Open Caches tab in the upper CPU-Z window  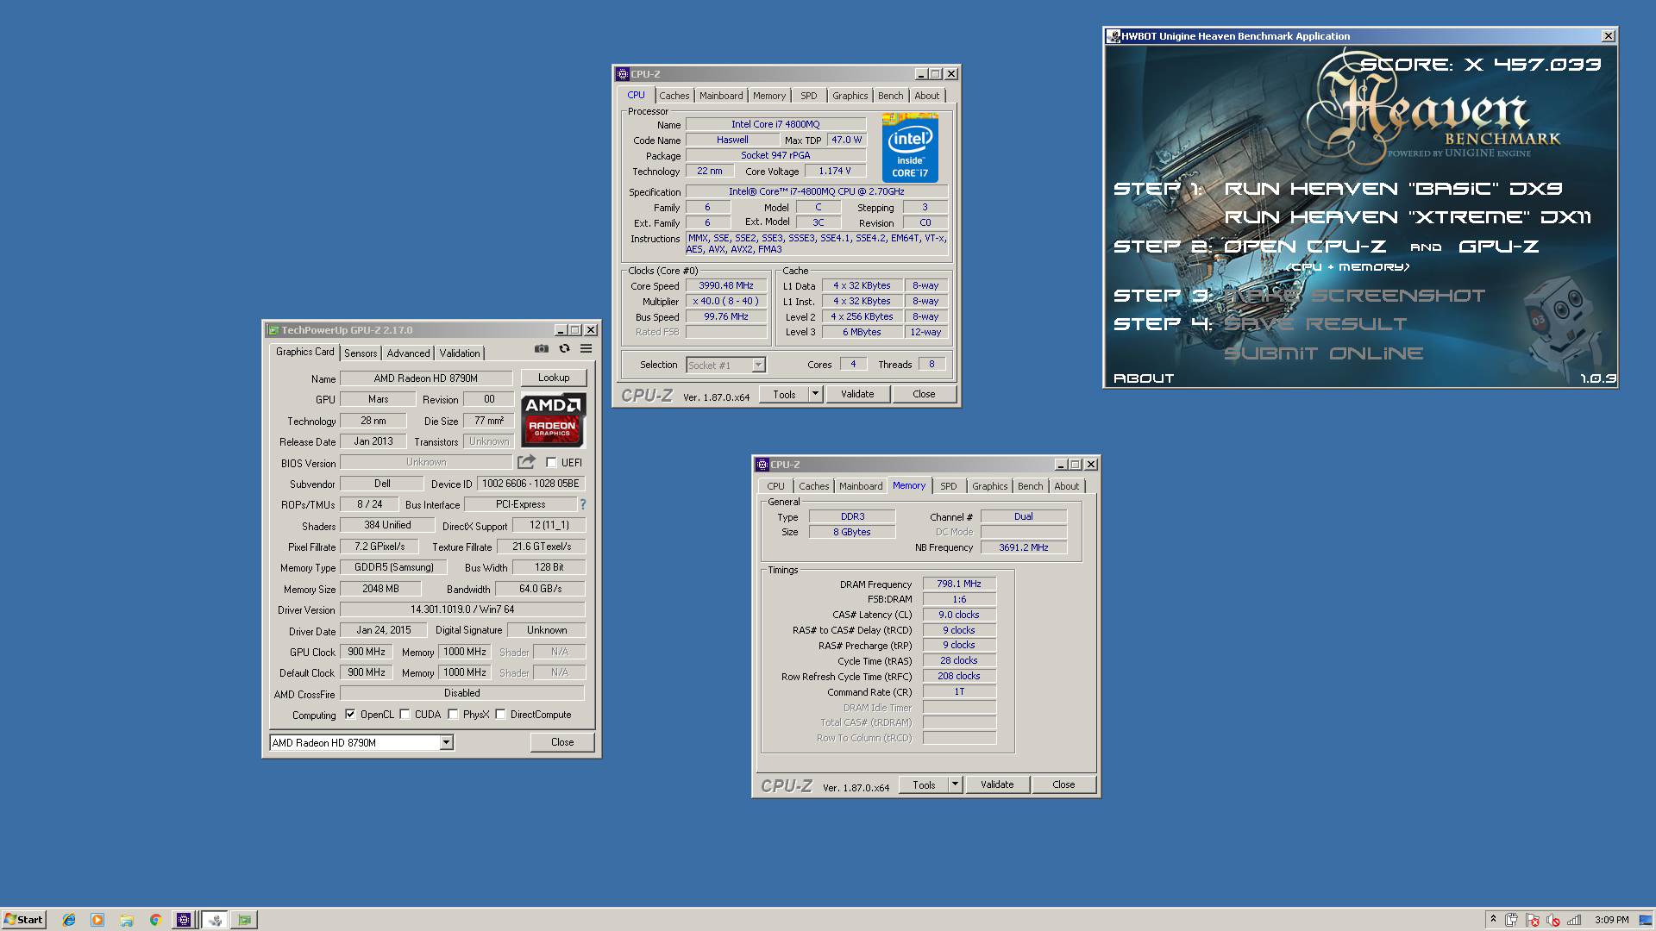click(674, 96)
